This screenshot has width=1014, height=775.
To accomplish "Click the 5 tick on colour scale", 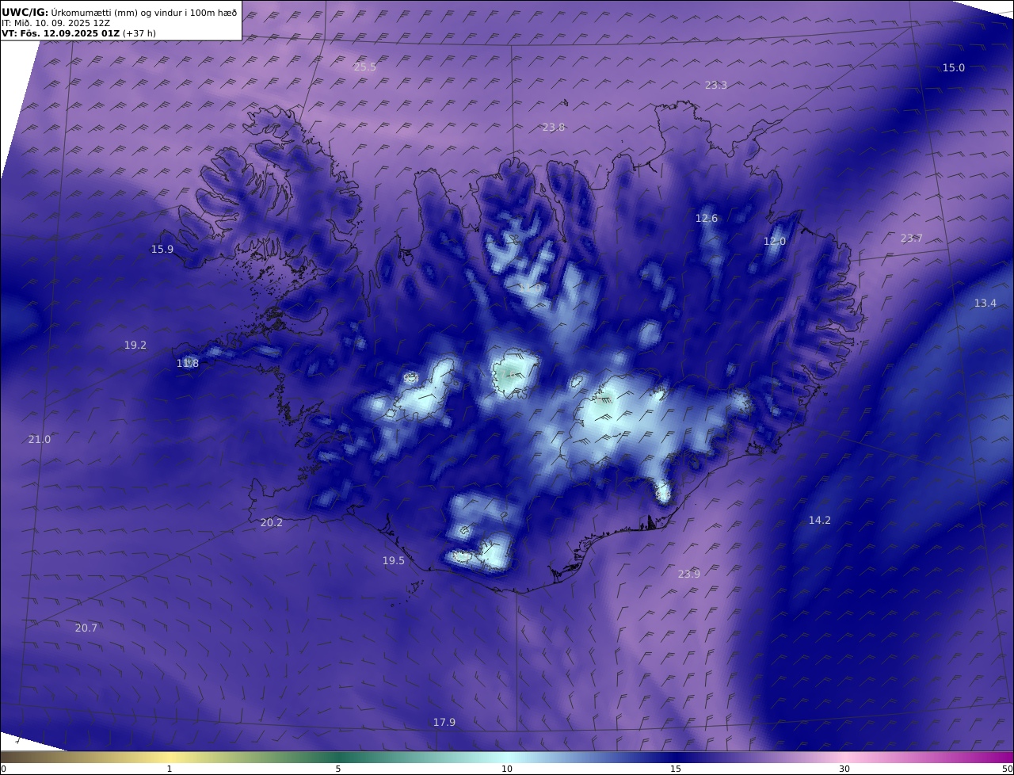I will [x=338, y=769].
